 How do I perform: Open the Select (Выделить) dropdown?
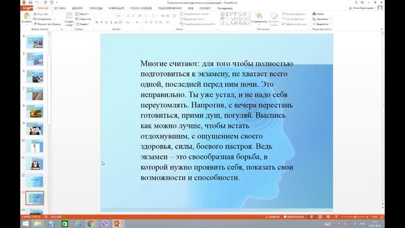click(x=321, y=24)
